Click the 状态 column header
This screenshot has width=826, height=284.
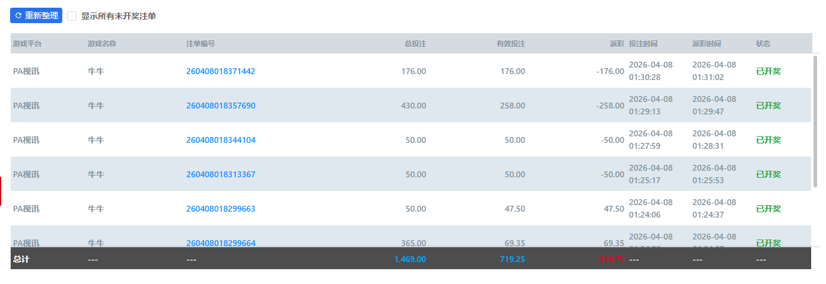[763, 44]
